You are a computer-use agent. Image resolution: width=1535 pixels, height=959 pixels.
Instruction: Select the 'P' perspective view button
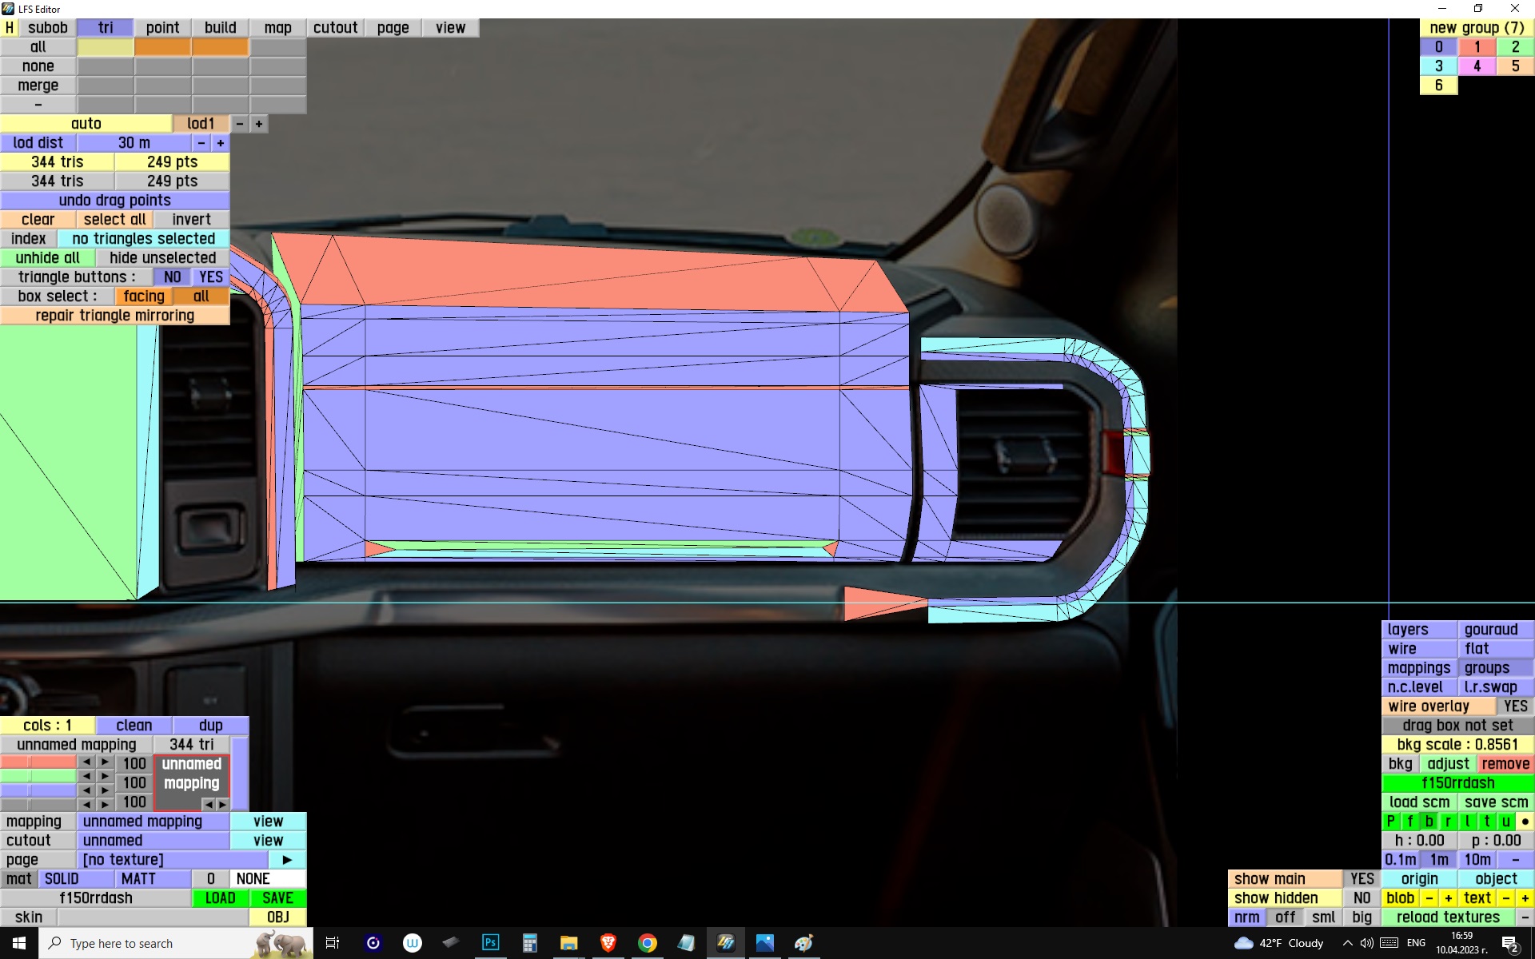(x=1391, y=822)
